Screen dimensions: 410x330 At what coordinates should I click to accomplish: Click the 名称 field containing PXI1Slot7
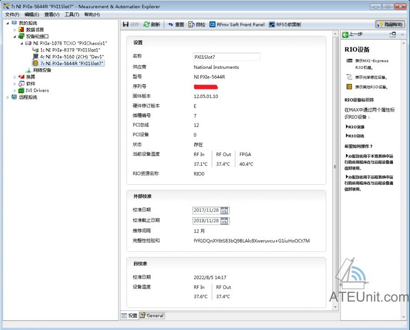click(x=226, y=57)
